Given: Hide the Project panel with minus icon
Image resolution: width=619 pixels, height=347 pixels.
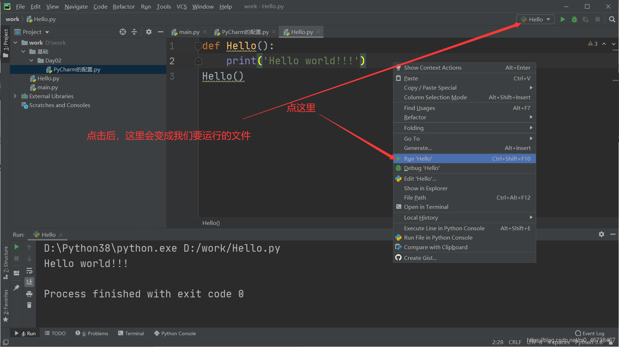Looking at the screenshot, I should tap(161, 32).
